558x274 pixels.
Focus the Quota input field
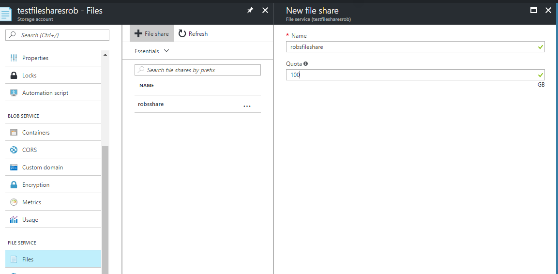(x=415, y=75)
